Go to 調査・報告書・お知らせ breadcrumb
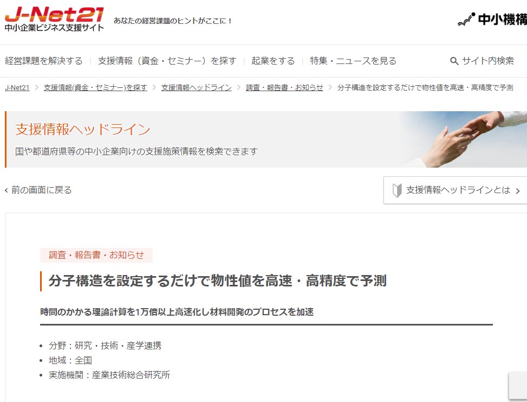527x402 pixels. point(284,88)
